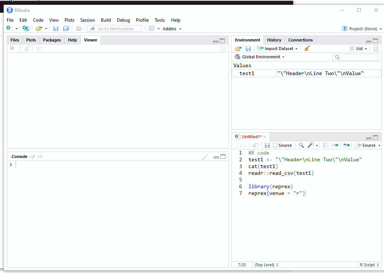Open the List view dropdown in the Environment pane

[x=359, y=49]
